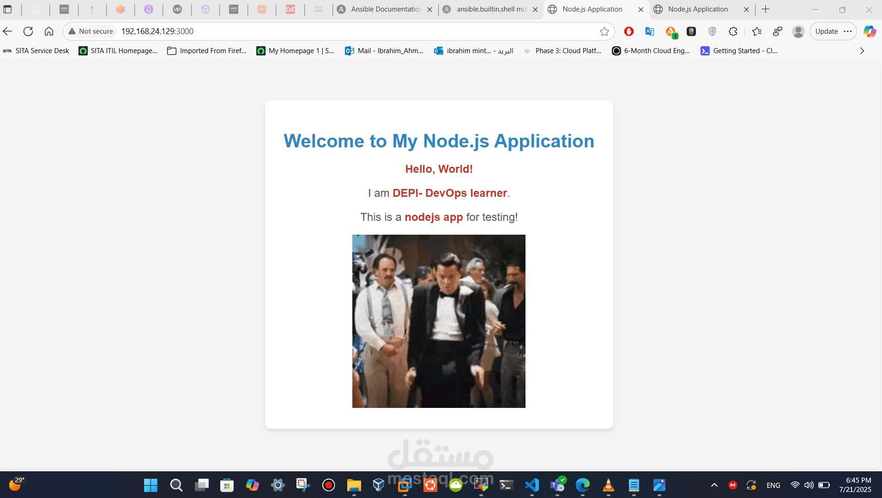Open a new browser tab

(x=766, y=9)
